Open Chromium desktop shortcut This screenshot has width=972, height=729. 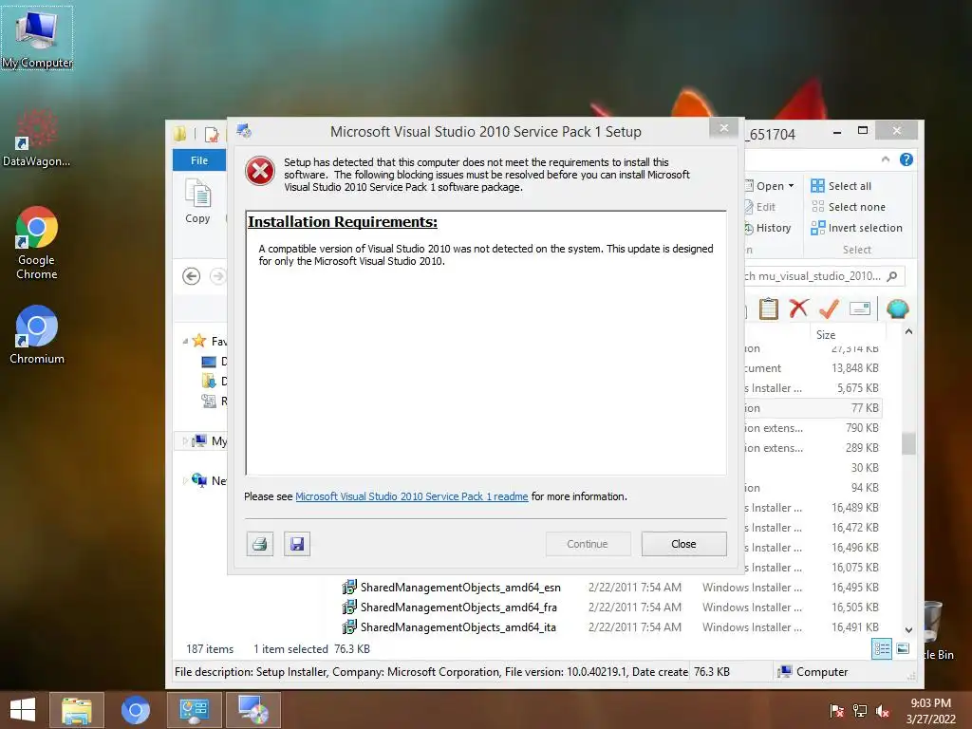click(x=37, y=335)
